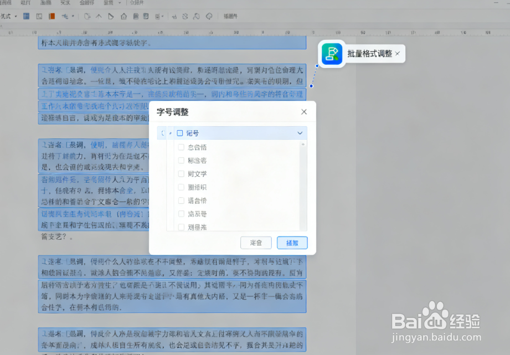
Task: Check the 纪号 master checkbox
Action: (x=180, y=133)
